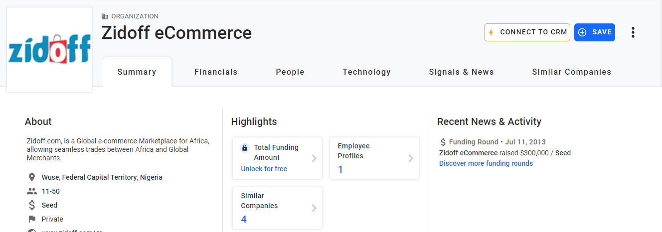This screenshot has width=662, height=232.
Task: Click the Zidoff company logo thumbnail
Action: 49,50
